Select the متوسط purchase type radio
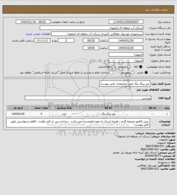 133,72
